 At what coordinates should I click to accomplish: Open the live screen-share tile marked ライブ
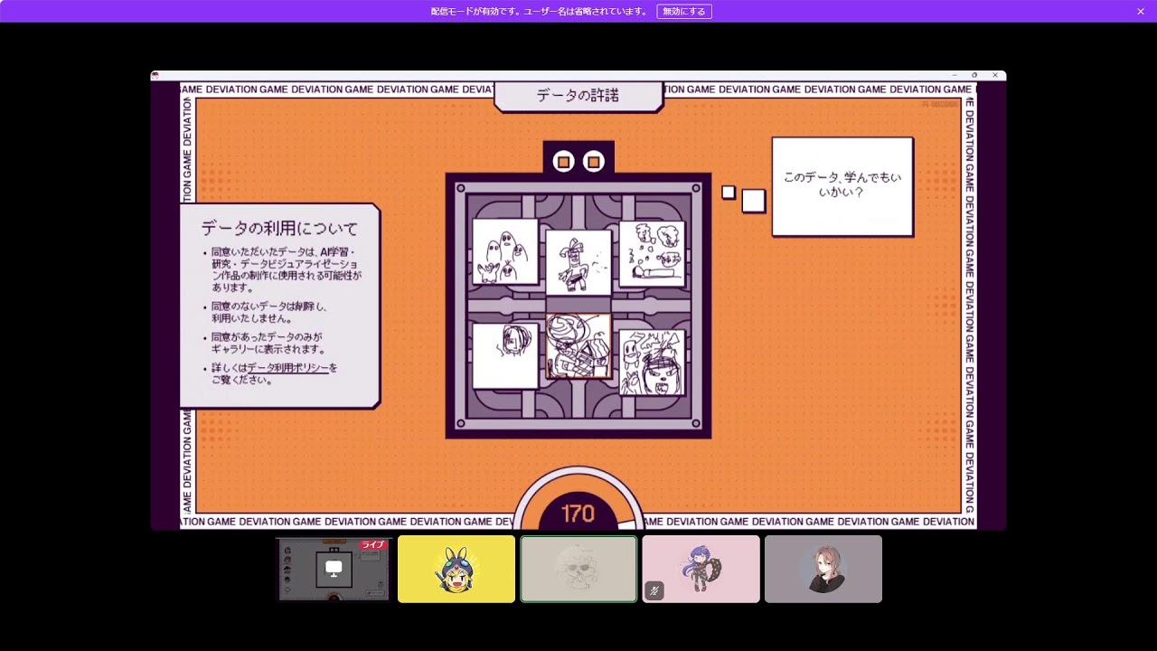coord(334,569)
